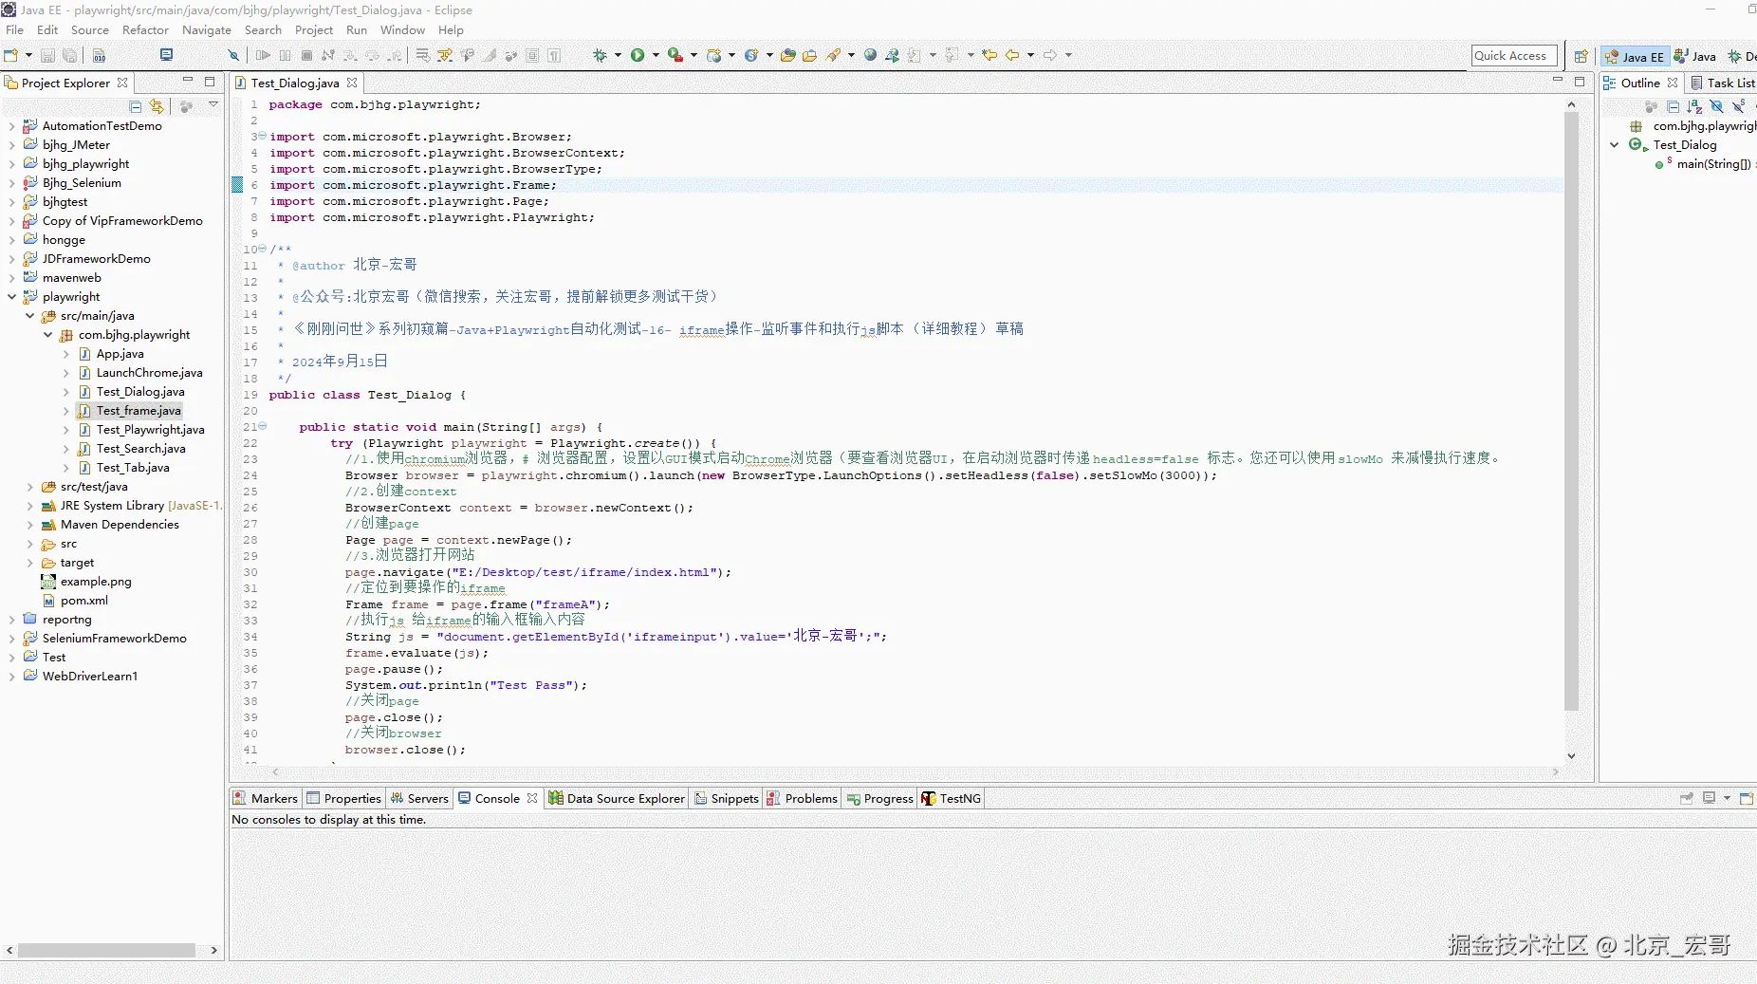Open the Navigate menu

(207, 30)
